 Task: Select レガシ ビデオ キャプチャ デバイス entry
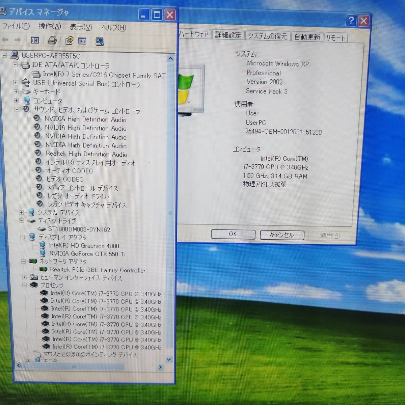(x=87, y=205)
